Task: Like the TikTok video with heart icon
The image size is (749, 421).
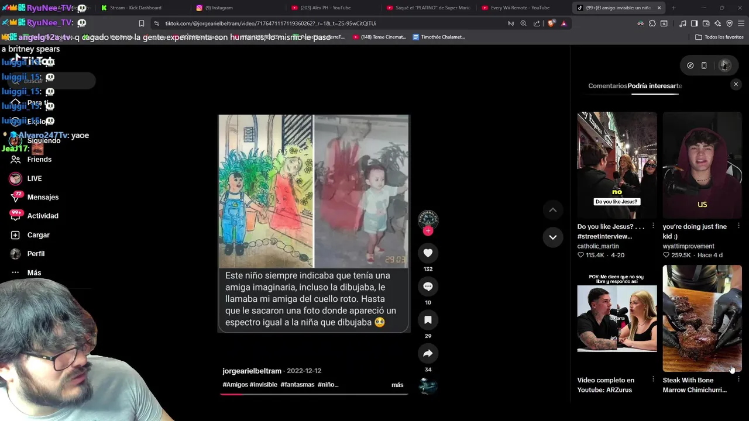Action: click(x=428, y=253)
